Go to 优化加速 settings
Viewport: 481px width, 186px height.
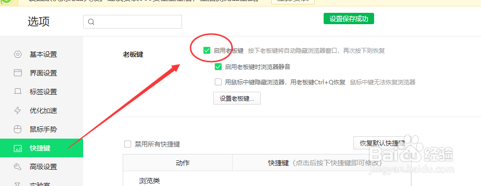[x=42, y=111]
